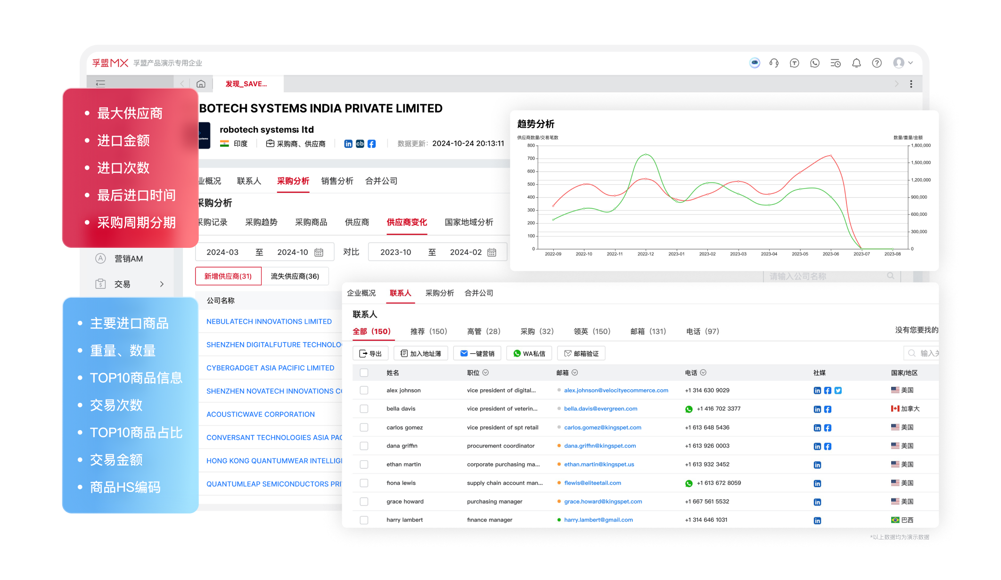Open the 职位 column filter dropdown
The width and height of the screenshot is (1001, 580).
coord(485,373)
